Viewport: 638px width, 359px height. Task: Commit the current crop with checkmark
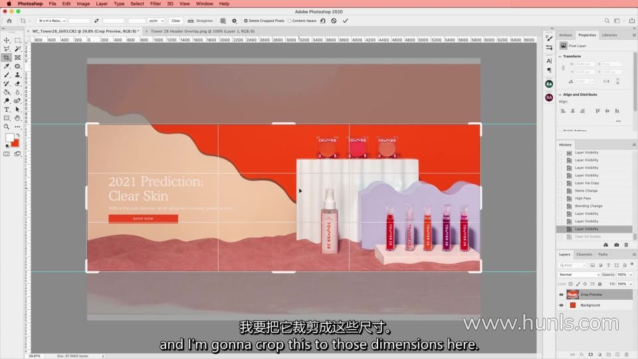345,21
